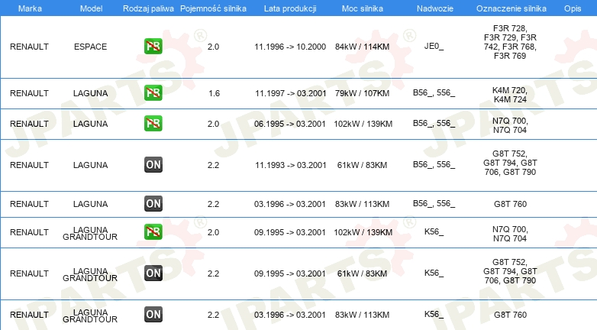Click the ON diesel icon for LAGUNA GRANDTOUR 83kW
The width and height of the screenshot is (597, 330).
click(x=153, y=315)
